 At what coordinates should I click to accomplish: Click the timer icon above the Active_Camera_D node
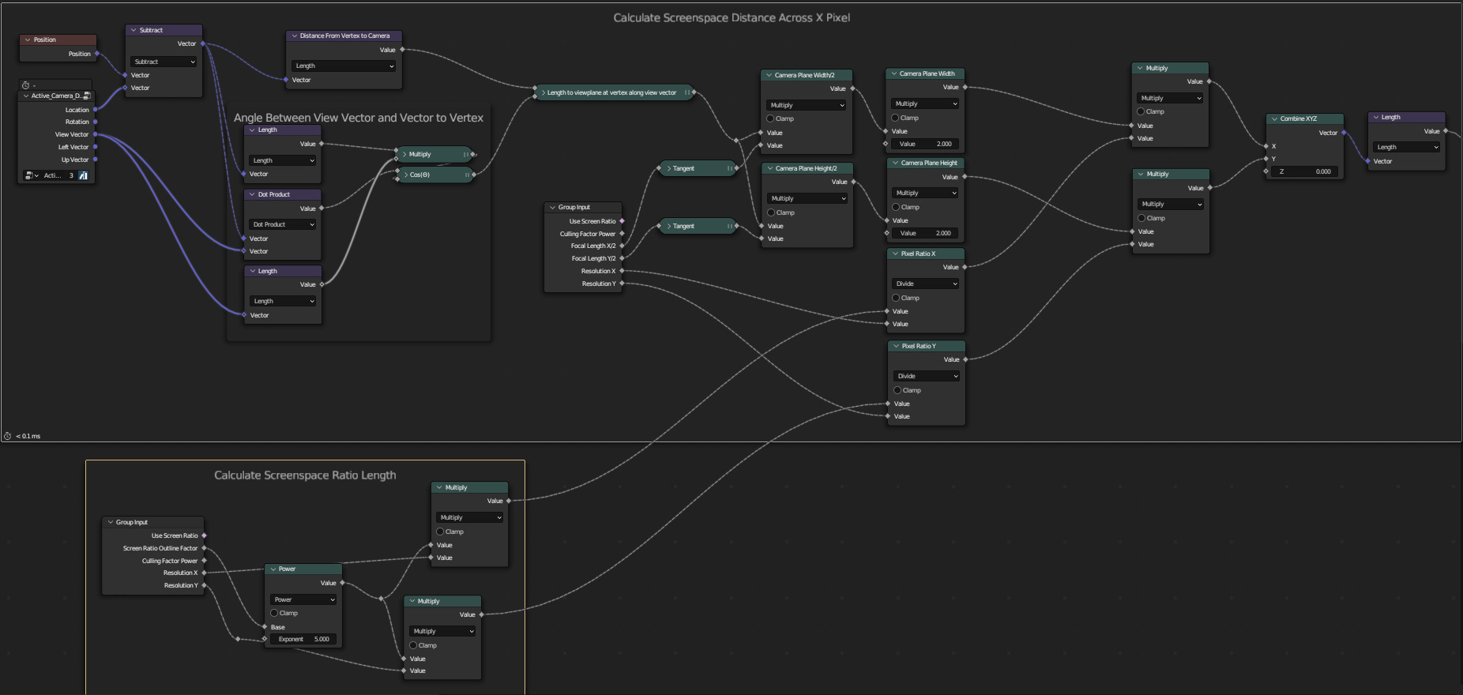(x=25, y=85)
